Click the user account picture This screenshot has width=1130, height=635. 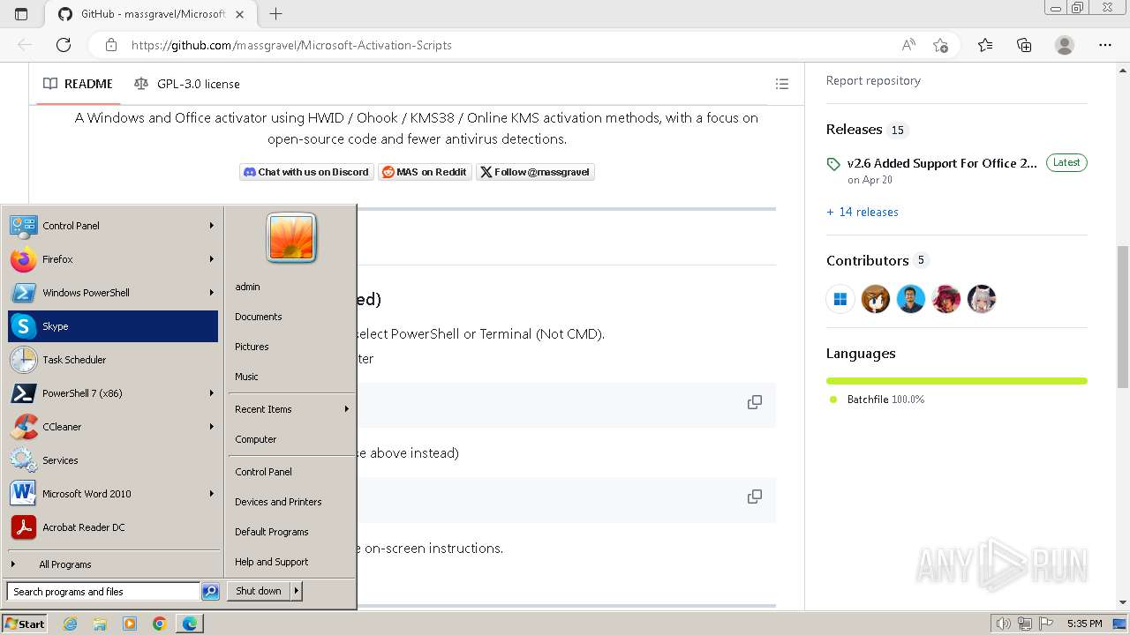[x=291, y=238]
